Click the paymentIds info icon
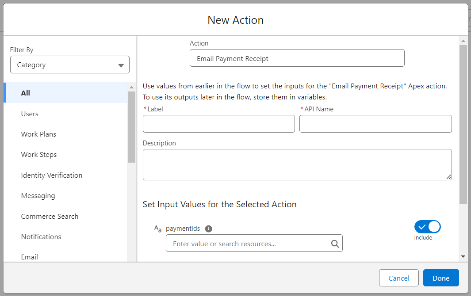The image size is (471, 297). pyautogui.click(x=209, y=229)
